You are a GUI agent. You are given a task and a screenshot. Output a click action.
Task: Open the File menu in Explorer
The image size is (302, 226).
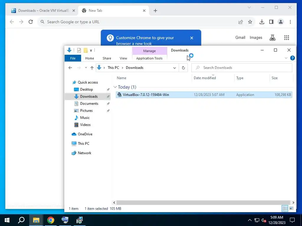point(73,58)
